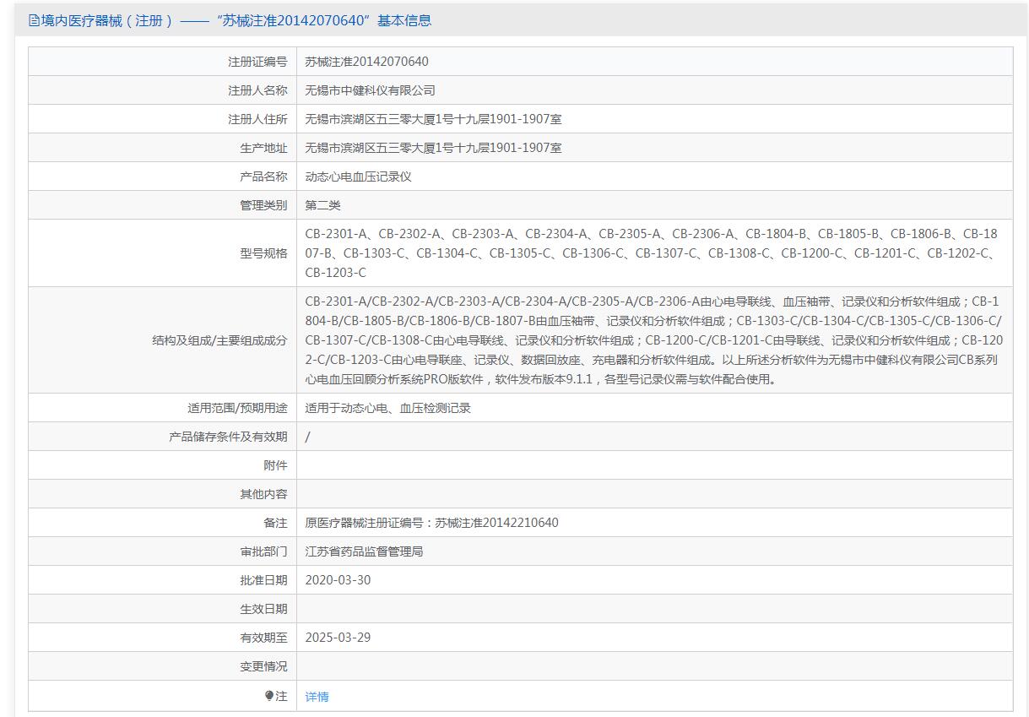This screenshot has width=1029, height=717.
Task: Open the 详情 link
Action: 317,697
